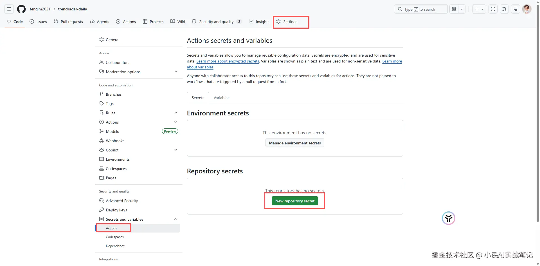
Task: Open the Insights repository tab
Action: [x=259, y=22]
